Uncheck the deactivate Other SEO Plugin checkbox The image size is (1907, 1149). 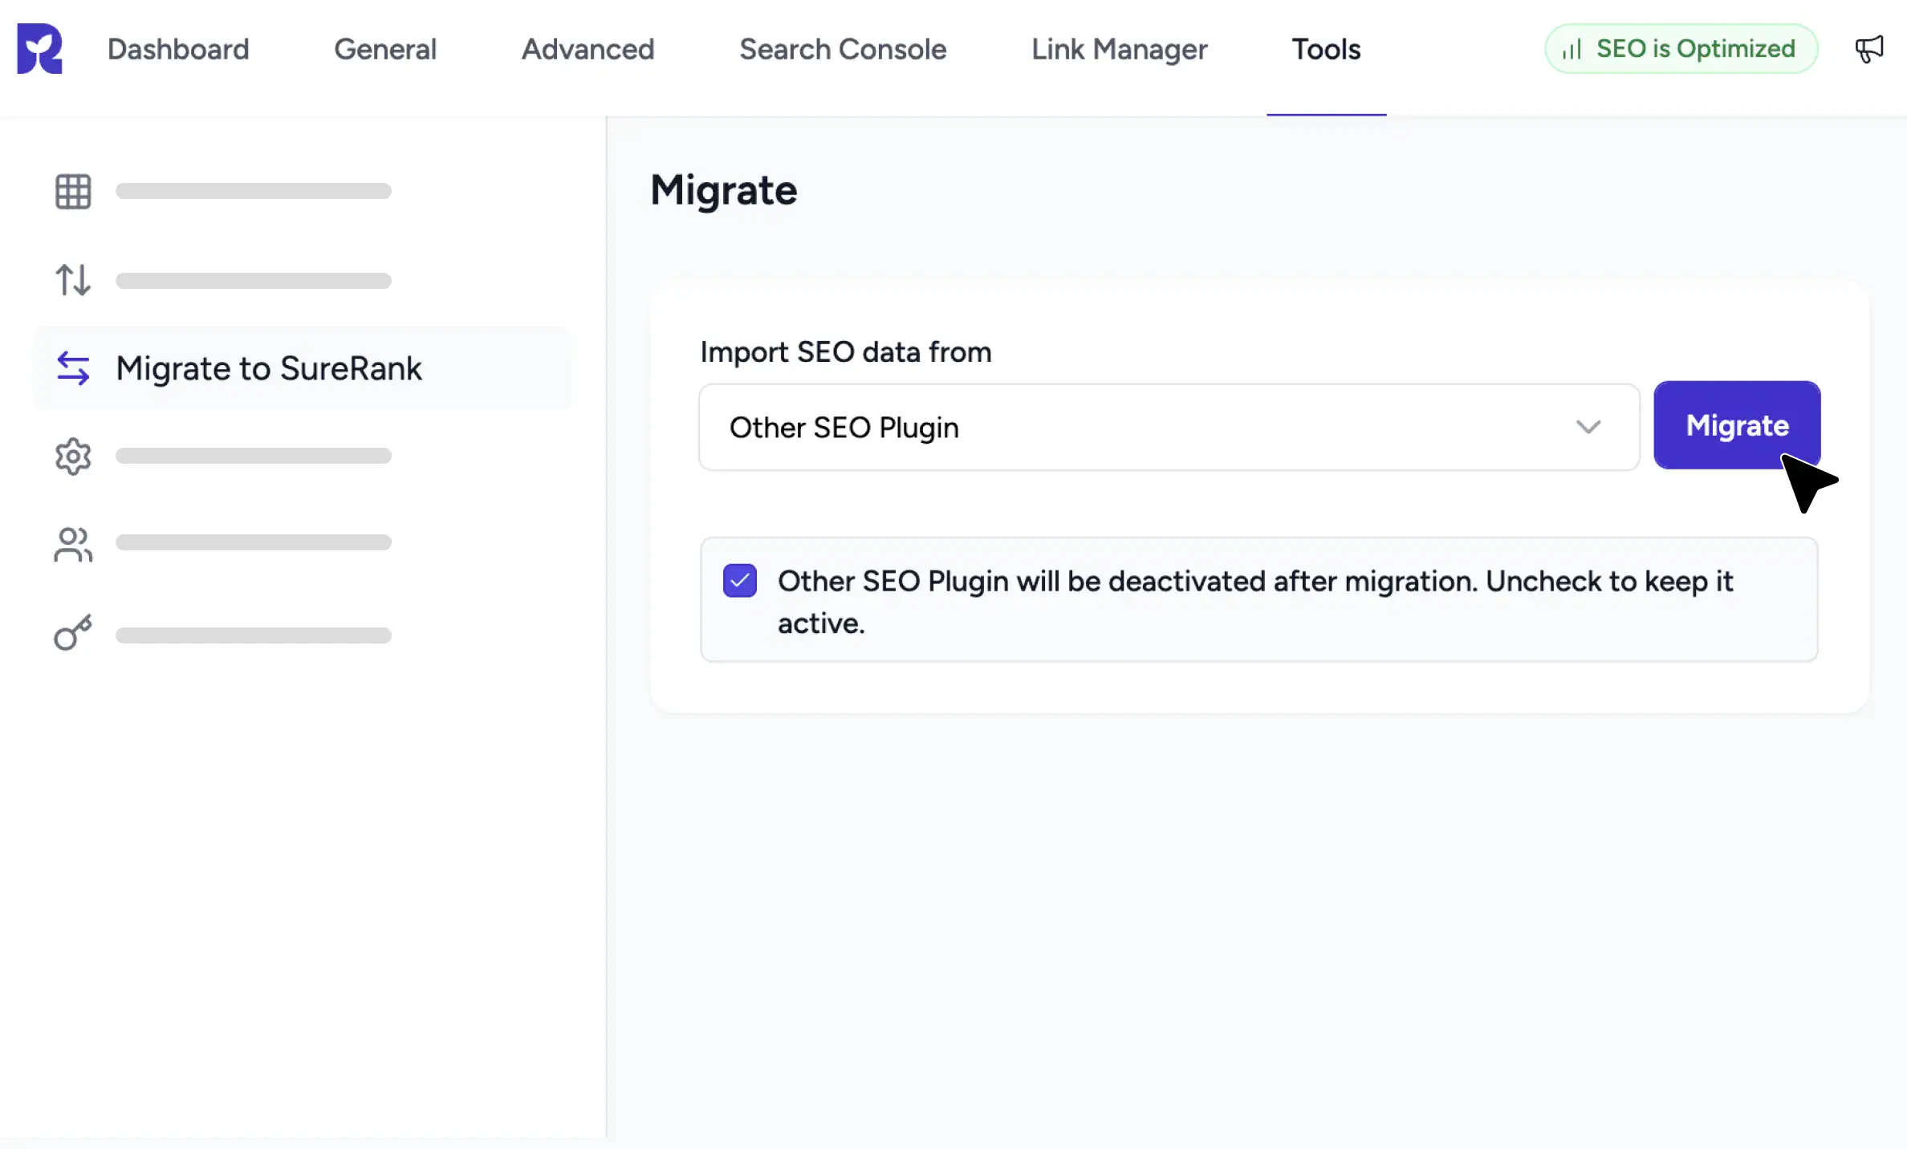(739, 580)
